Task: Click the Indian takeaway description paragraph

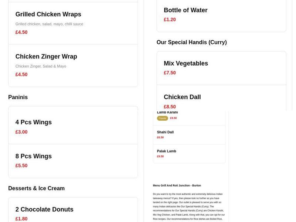Action: pos(189,206)
